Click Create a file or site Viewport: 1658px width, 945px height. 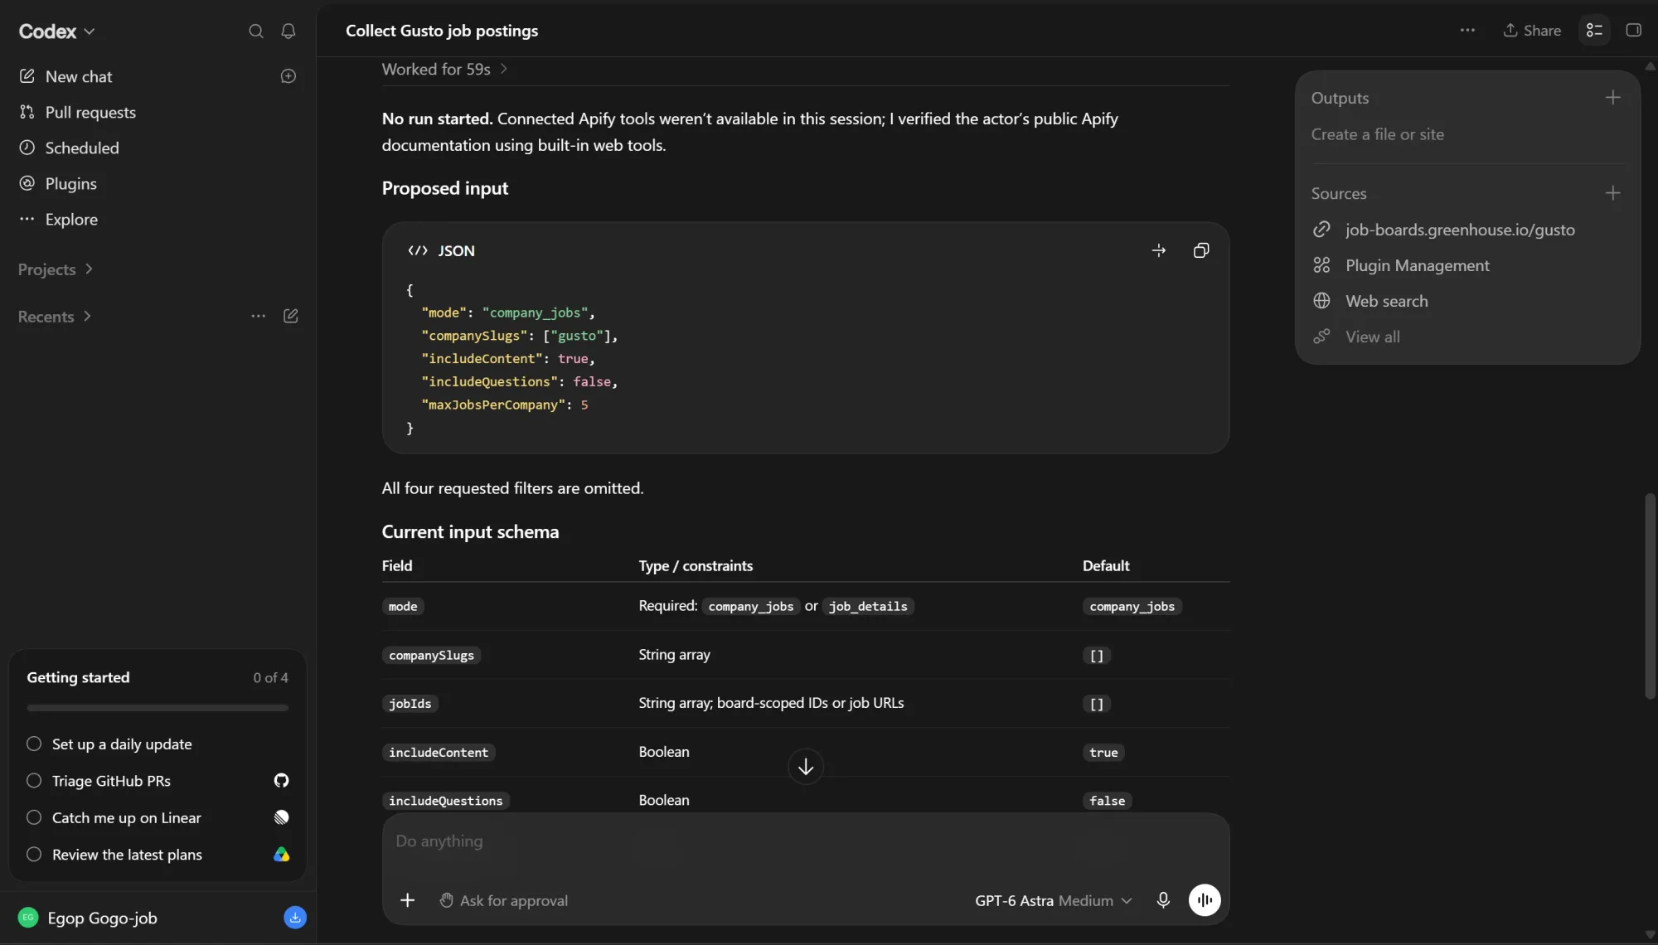tap(1377, 134)
